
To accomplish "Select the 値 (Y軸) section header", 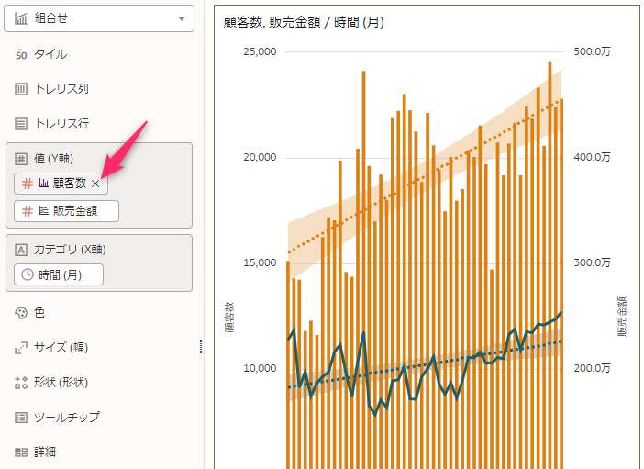I will (x=54, y=159).
